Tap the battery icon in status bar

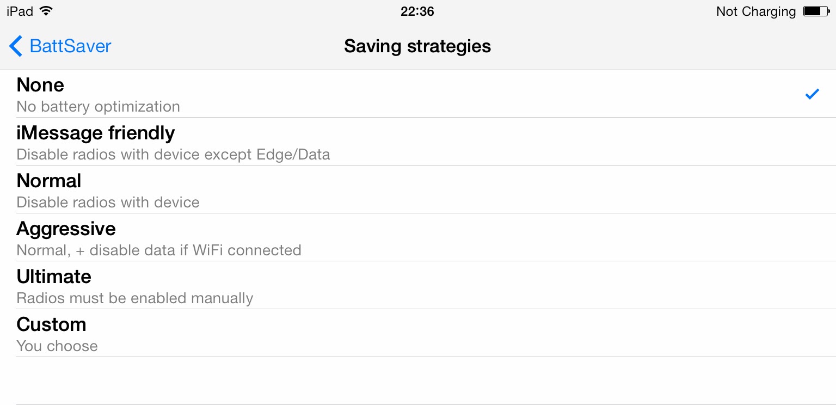click(815, 11)
